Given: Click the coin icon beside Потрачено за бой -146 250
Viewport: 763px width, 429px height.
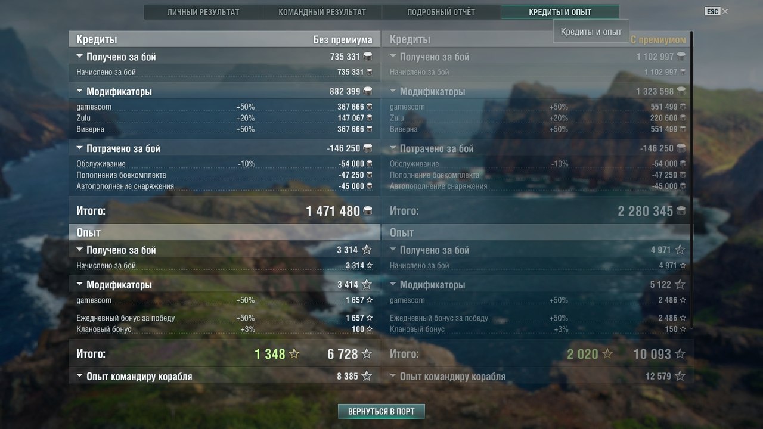Looking at the screenshot, I should click(x=368, y=148).
